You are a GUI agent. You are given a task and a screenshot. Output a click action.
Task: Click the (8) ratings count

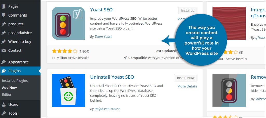pos(241,53)
